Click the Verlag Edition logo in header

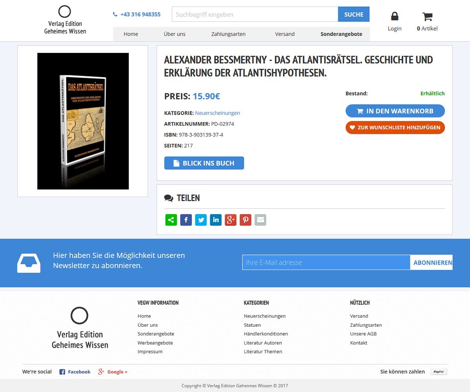(65, 20)
